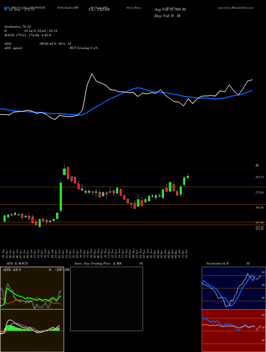Click the empty intraday trading price panel
266x352 pixels.
106,299
